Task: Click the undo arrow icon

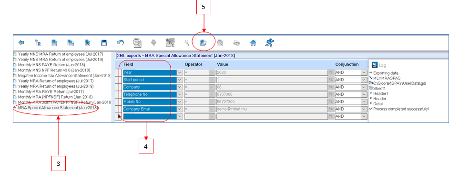Action: (x=121, y=43)
